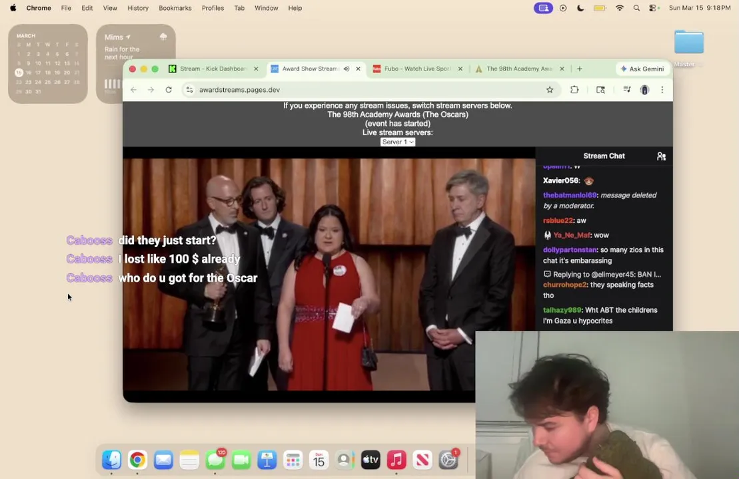
Task: Open Control Center in the menu bar
Action: pos(653,8)
